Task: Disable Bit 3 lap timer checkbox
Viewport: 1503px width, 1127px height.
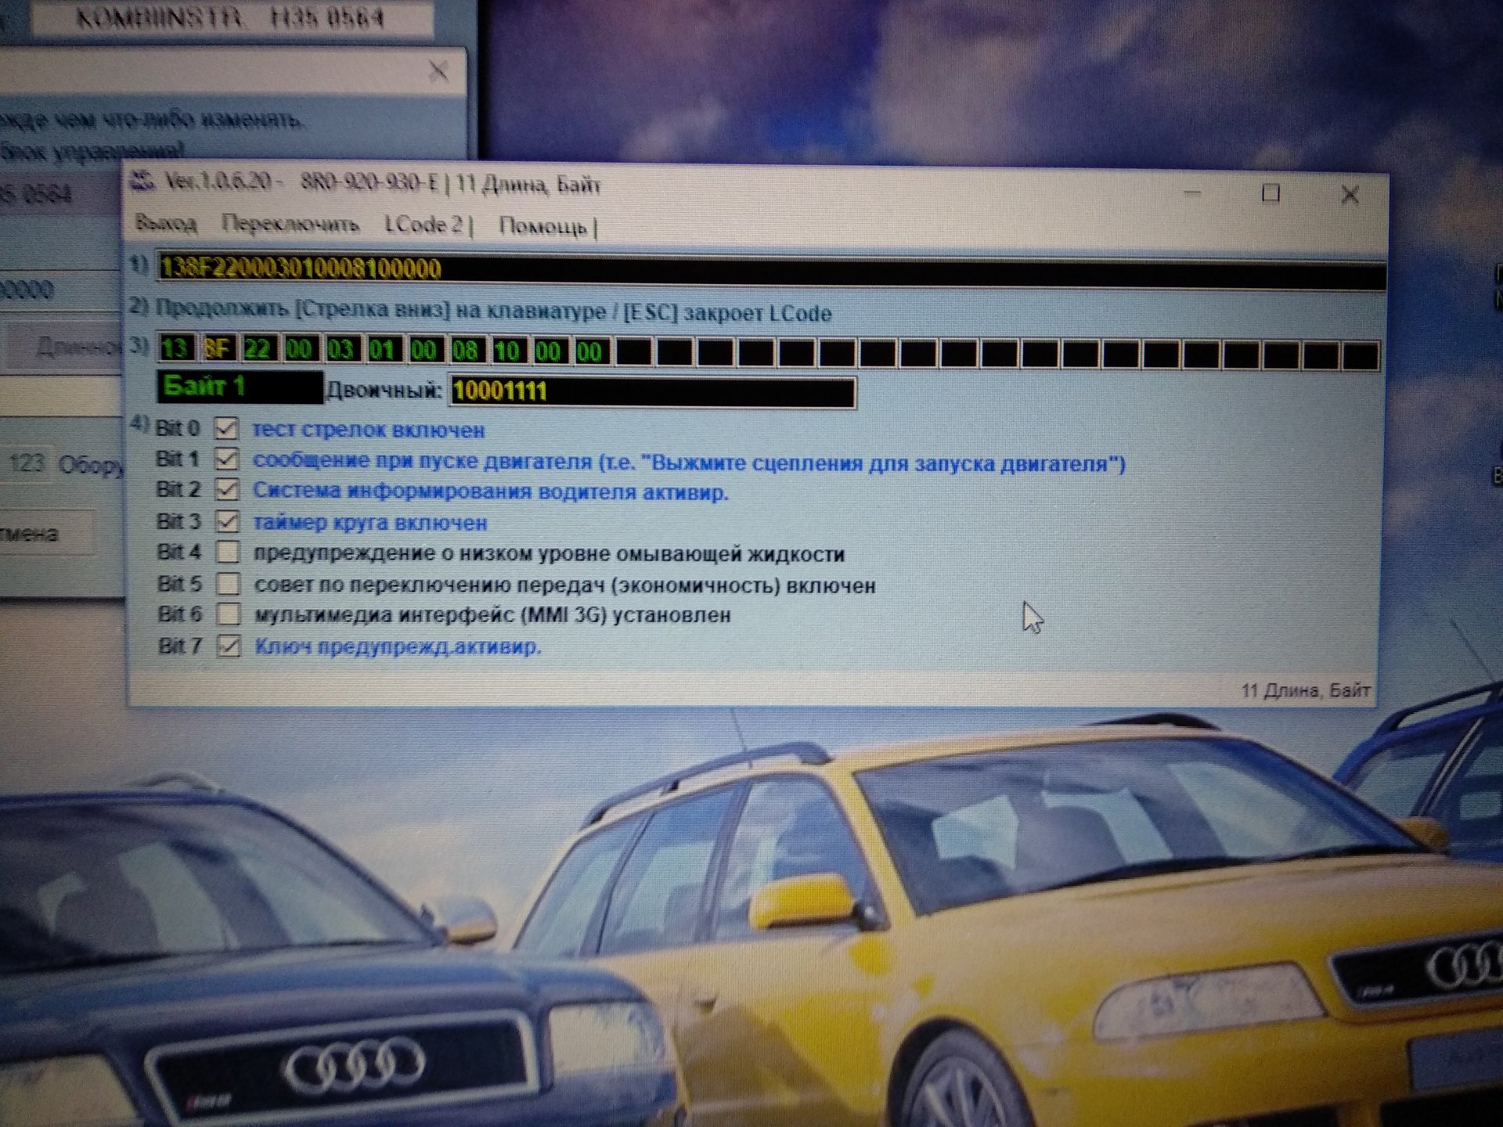Action: click(228, 521)
